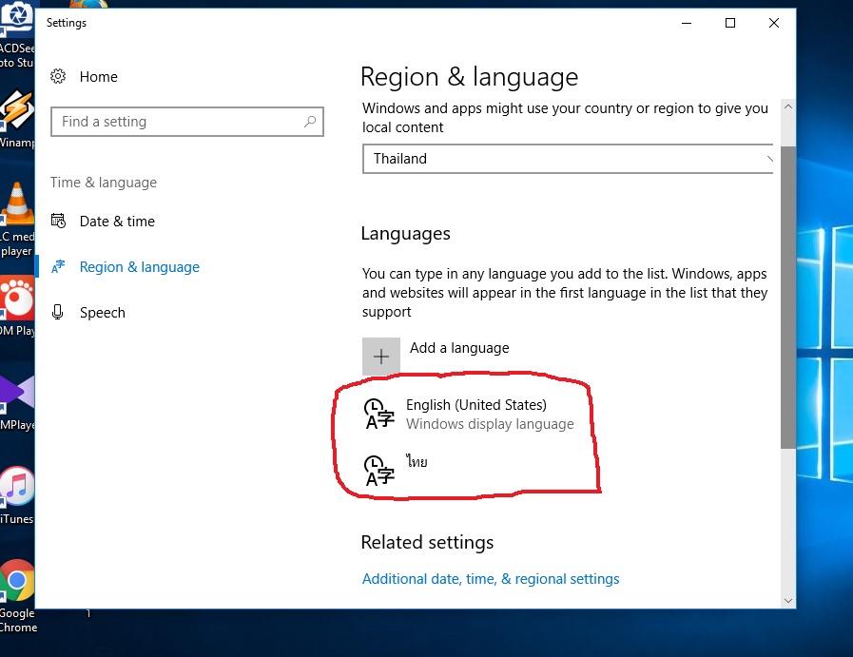Image resolution: width=853 pixels, height=657 pixels.
Task: Open the Thailand country dropdown
Action: [x=568, y=159]
